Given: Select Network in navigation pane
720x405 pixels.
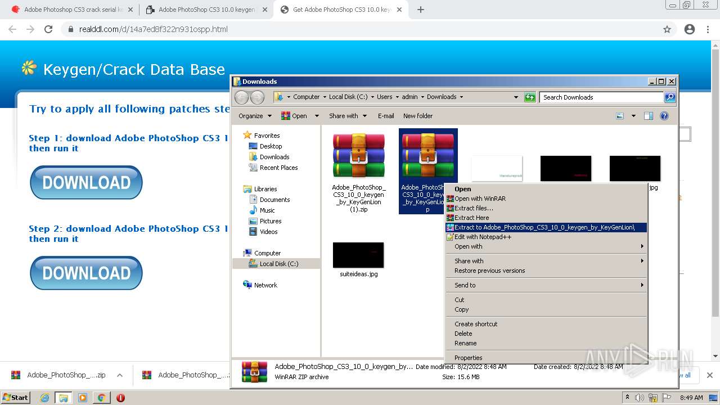Looking at the screenshot, I should (x=265, y=285).
